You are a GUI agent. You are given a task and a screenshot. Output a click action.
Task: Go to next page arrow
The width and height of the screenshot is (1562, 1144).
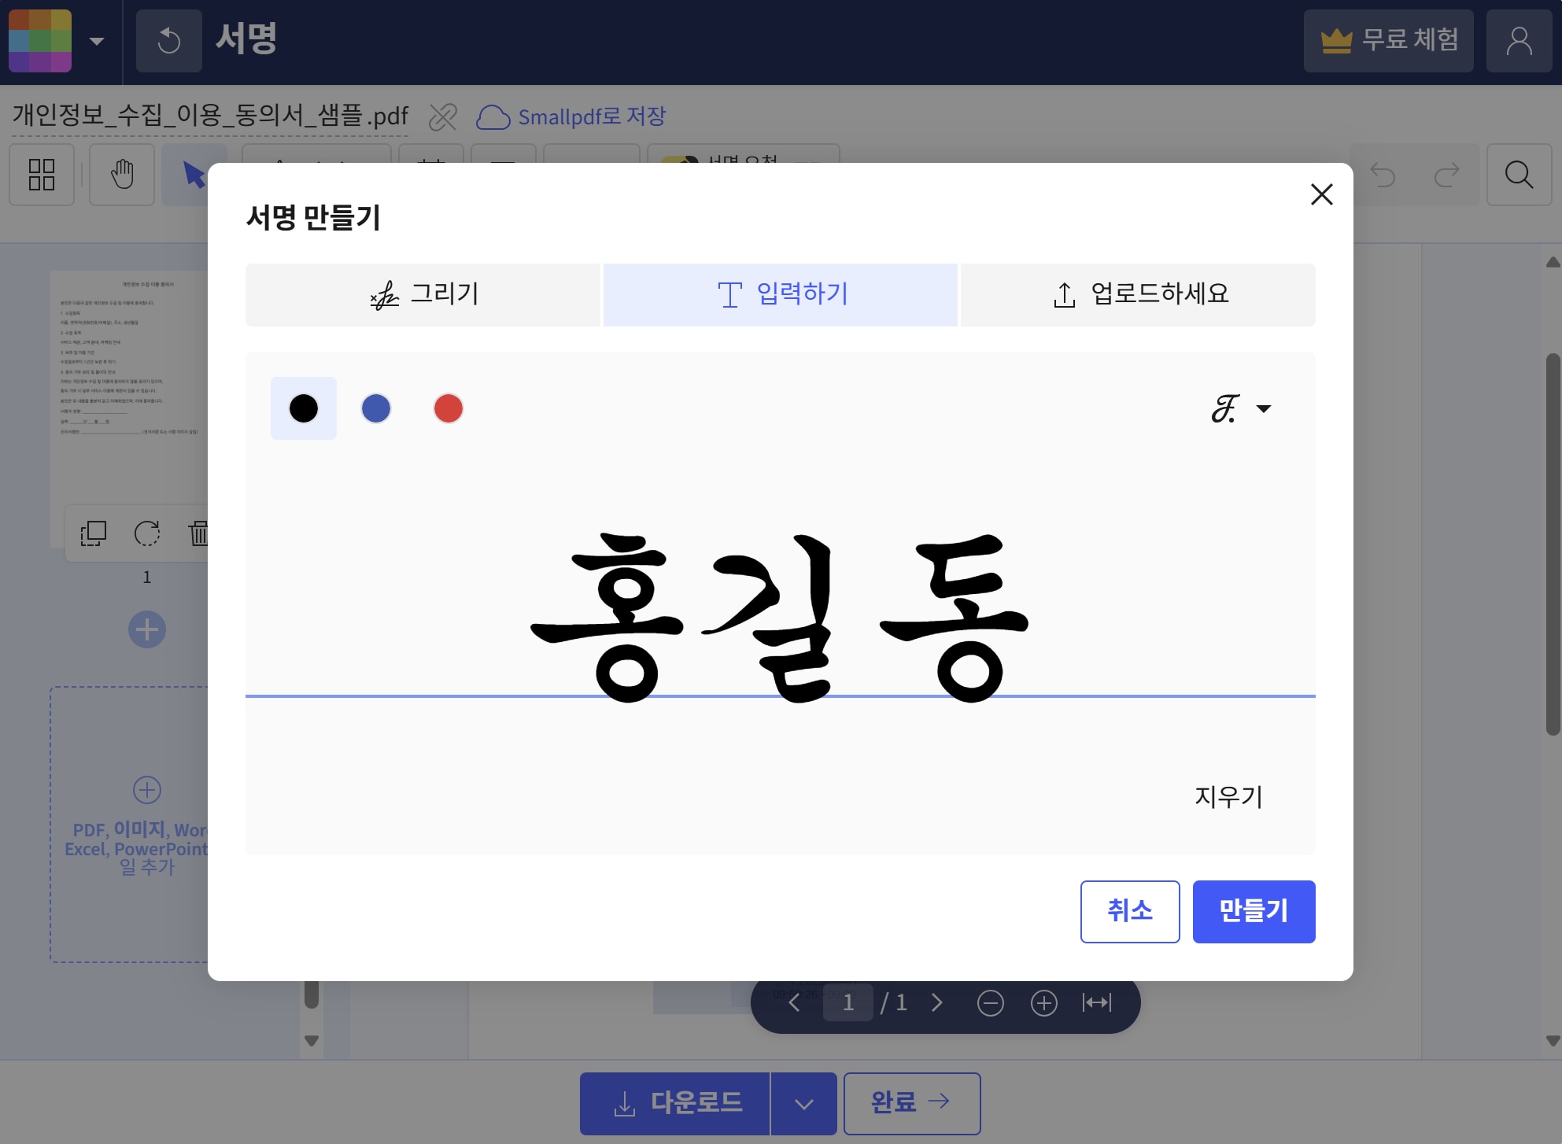936,1002
